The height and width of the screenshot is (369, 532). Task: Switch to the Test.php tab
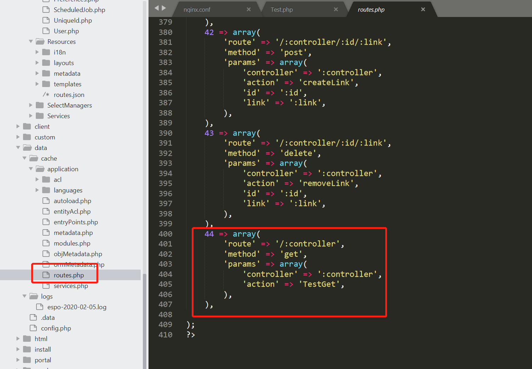tap(282, 9)
